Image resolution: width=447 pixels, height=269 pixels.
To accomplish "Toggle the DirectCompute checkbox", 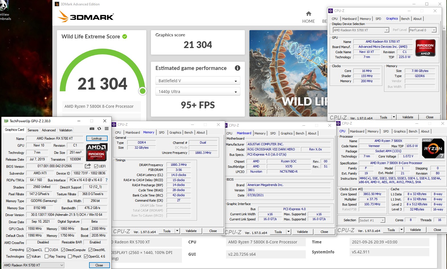I will coord(63,250).
